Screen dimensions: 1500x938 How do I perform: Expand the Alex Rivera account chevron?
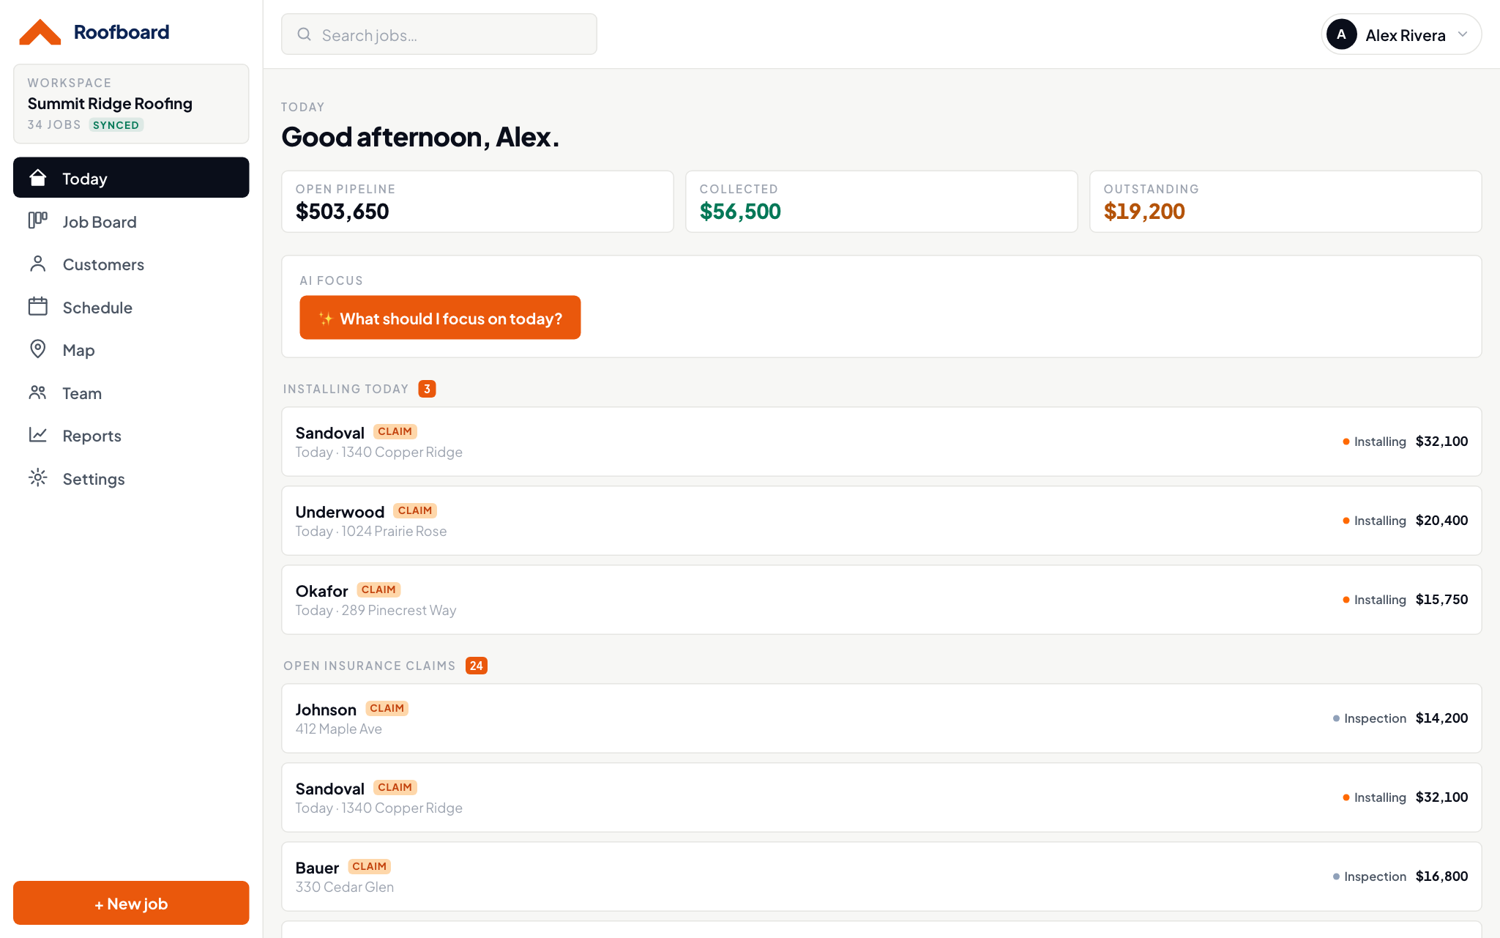click(x=1462, y=34)
